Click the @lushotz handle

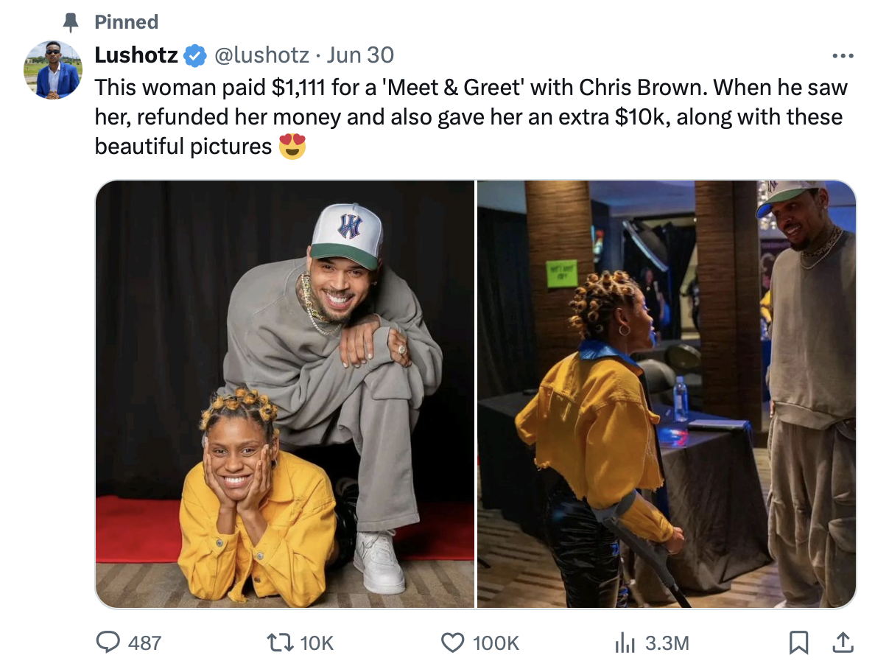coord(261,55)
